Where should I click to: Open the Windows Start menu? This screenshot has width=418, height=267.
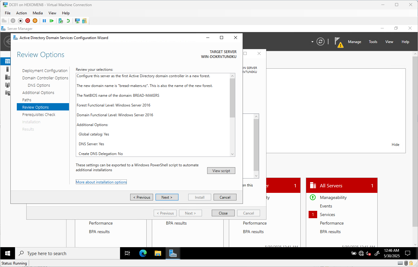click(8, 253)
